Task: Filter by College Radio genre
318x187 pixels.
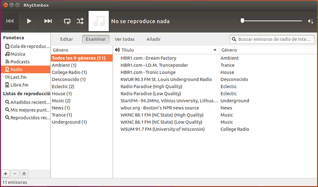Action: (82, 72)
